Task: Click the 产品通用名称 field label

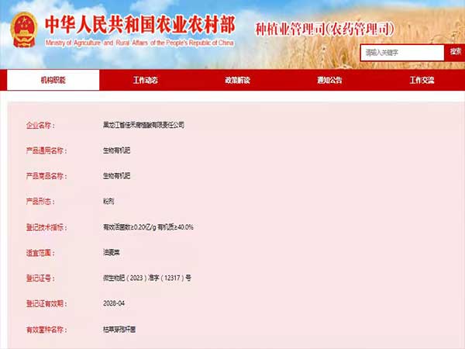Action: click(x=45, y=150)
